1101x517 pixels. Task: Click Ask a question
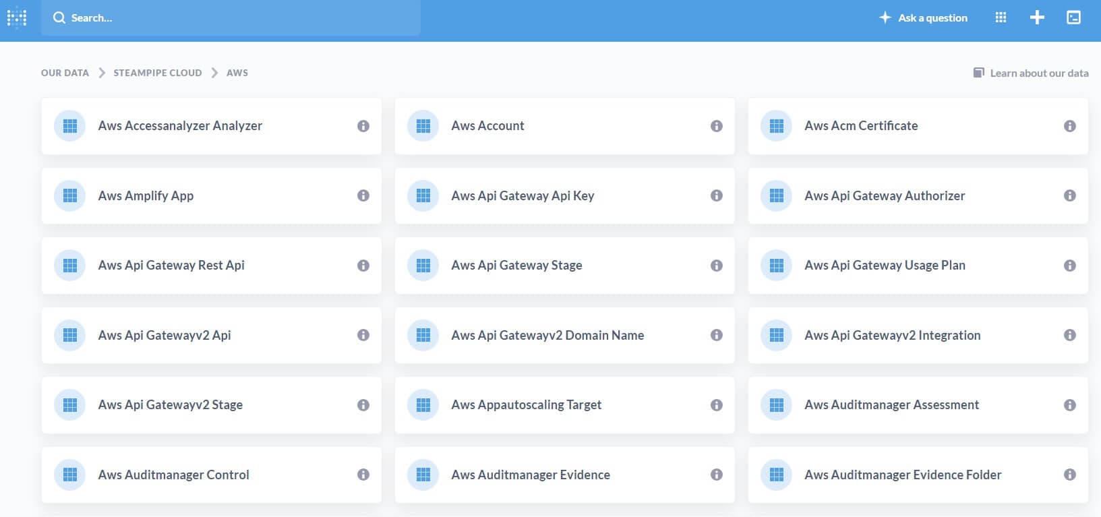[x=923, y=18]
